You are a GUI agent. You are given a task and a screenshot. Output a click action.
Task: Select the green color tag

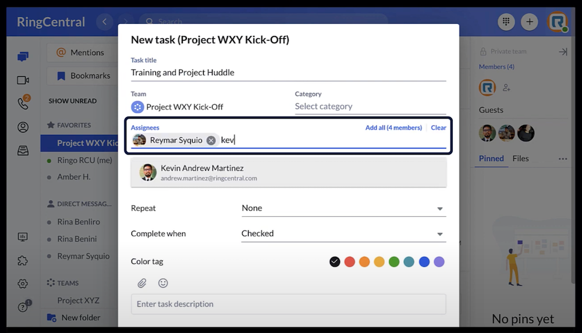pyautogui.click(x=394, y=262)
